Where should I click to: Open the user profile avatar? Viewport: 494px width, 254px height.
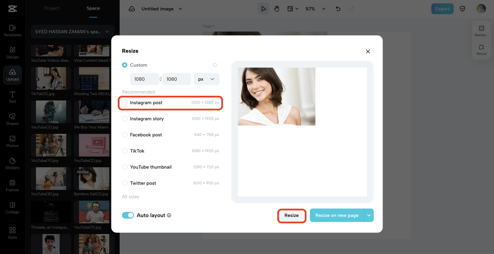(x=481, y=8)
